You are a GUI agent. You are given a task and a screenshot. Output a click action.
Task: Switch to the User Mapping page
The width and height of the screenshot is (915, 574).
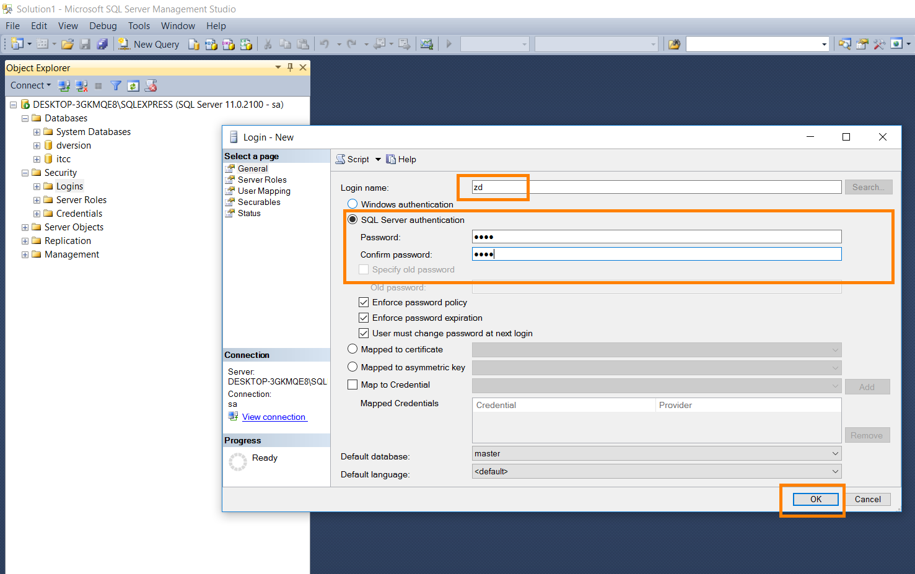(x=264, y=191)
